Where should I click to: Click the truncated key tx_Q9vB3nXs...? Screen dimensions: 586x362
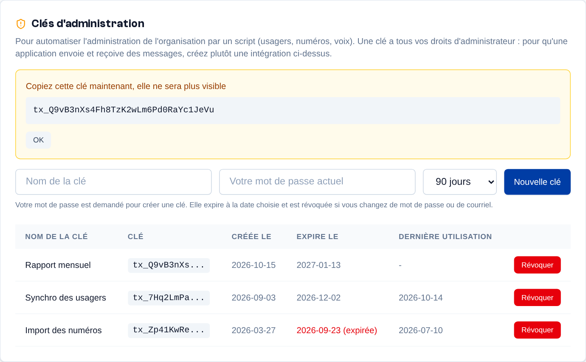coord(169,265)
